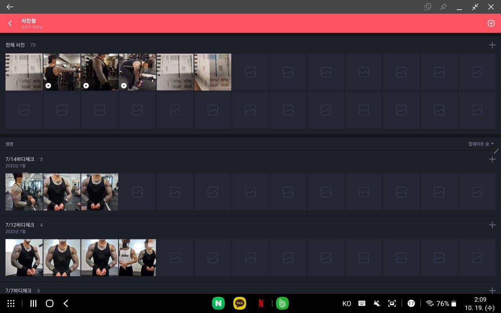
Task: Click the pencil edit icon near albums
Action: (496, 151)
